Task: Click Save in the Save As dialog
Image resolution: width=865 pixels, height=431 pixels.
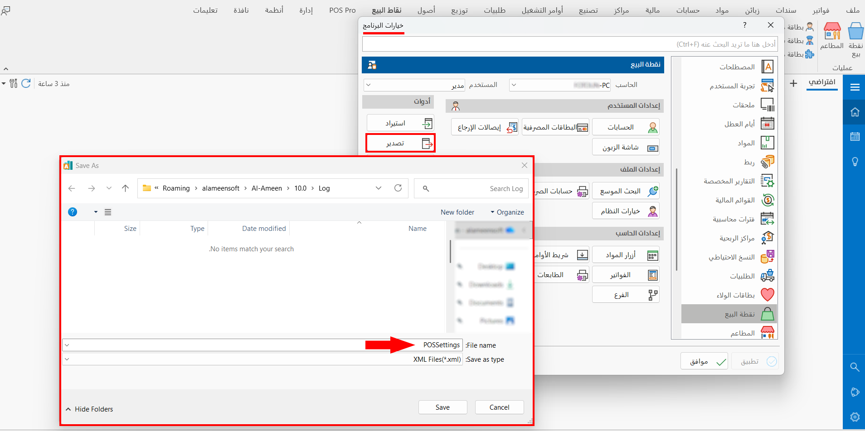Action: point(442,407)
